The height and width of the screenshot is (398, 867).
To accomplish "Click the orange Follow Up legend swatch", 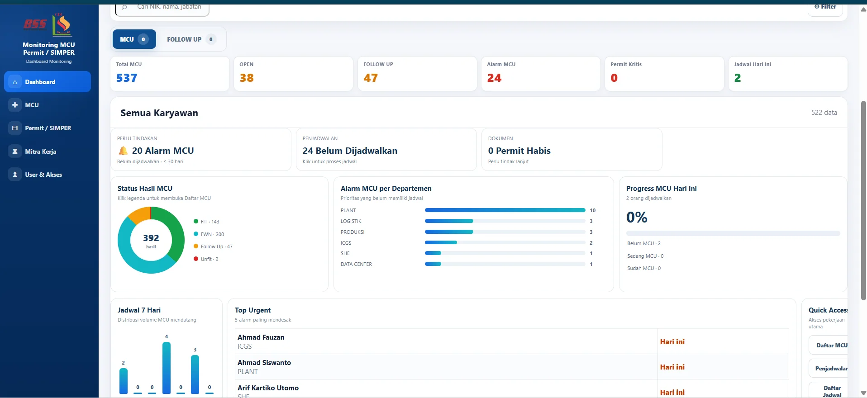I will point(196,246).
